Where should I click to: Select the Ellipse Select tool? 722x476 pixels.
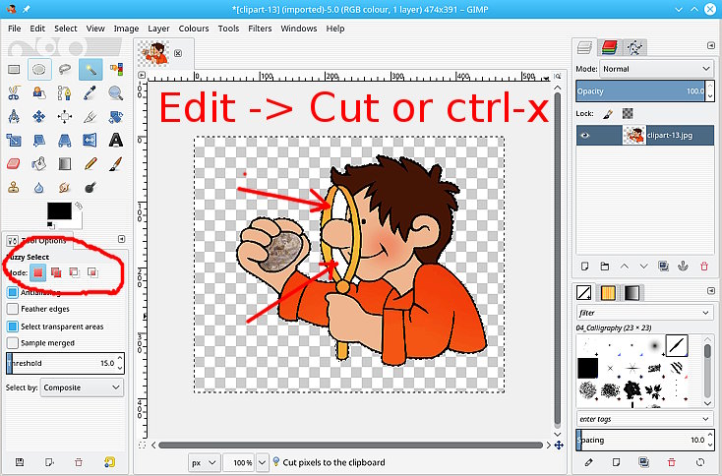tap(39, 69)
